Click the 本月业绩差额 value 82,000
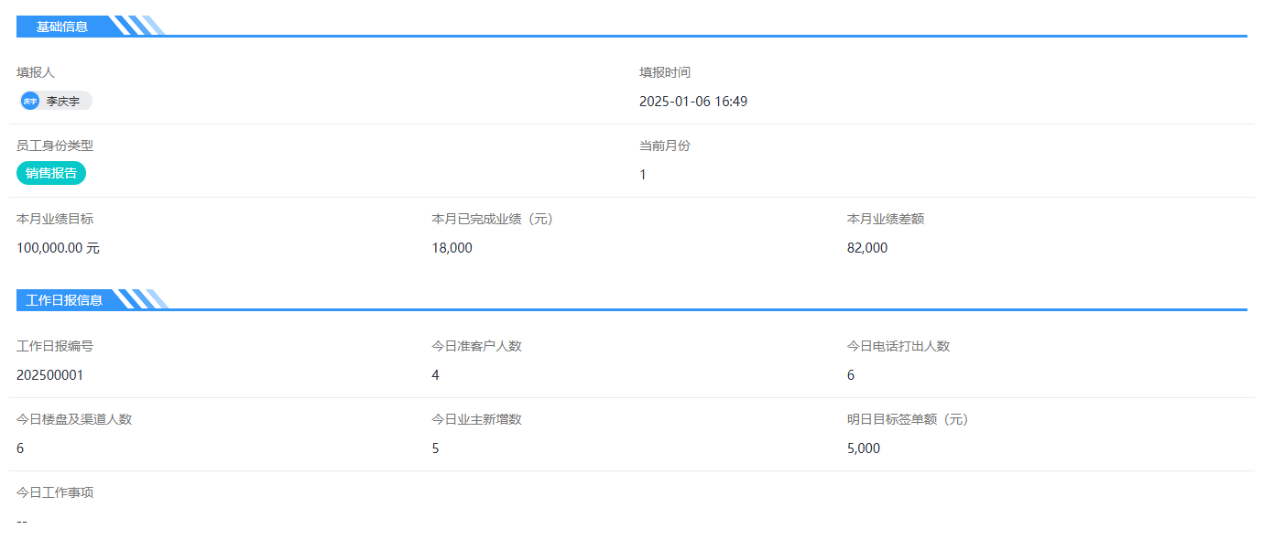1274x540 pixels. pos(866,248)
